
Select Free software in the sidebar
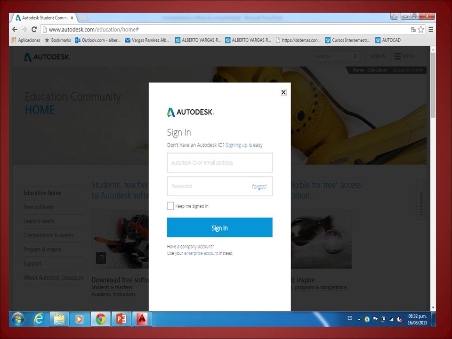39,207
